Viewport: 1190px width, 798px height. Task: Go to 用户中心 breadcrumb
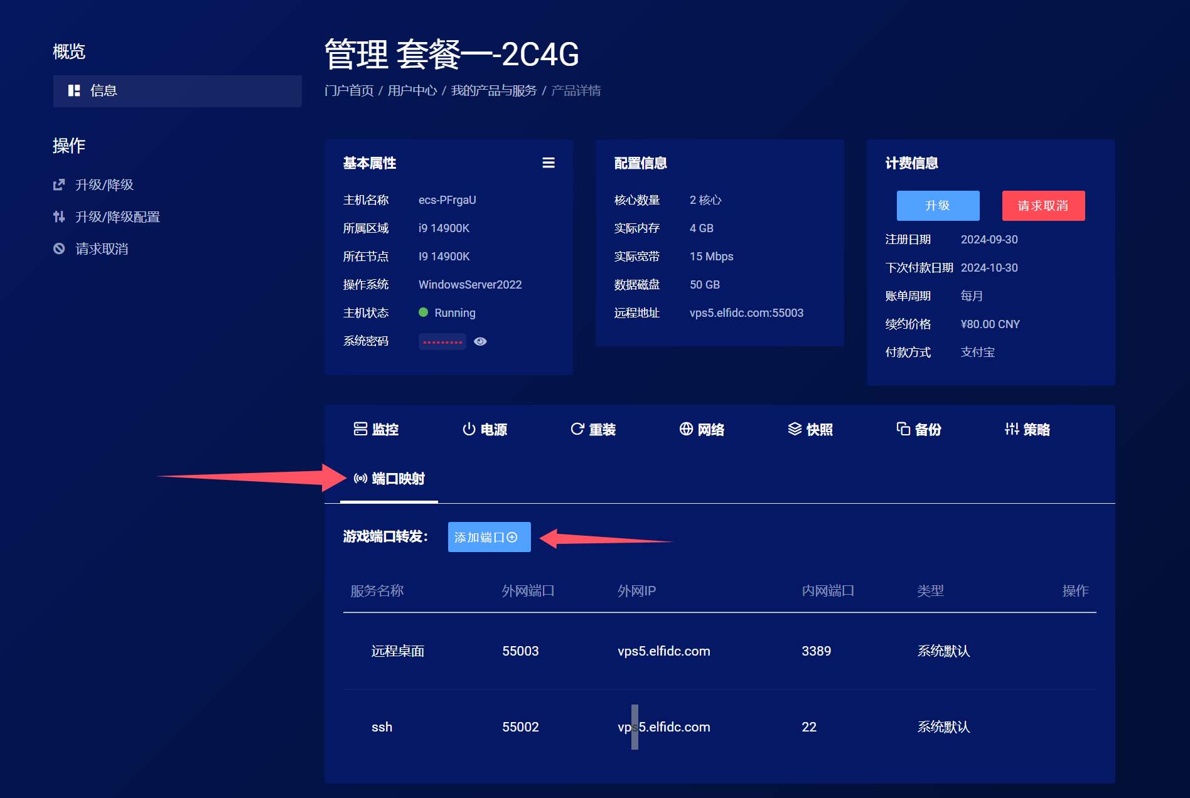[x=412, y=90]
